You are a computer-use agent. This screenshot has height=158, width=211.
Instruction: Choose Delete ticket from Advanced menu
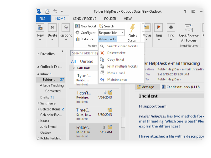122,53
